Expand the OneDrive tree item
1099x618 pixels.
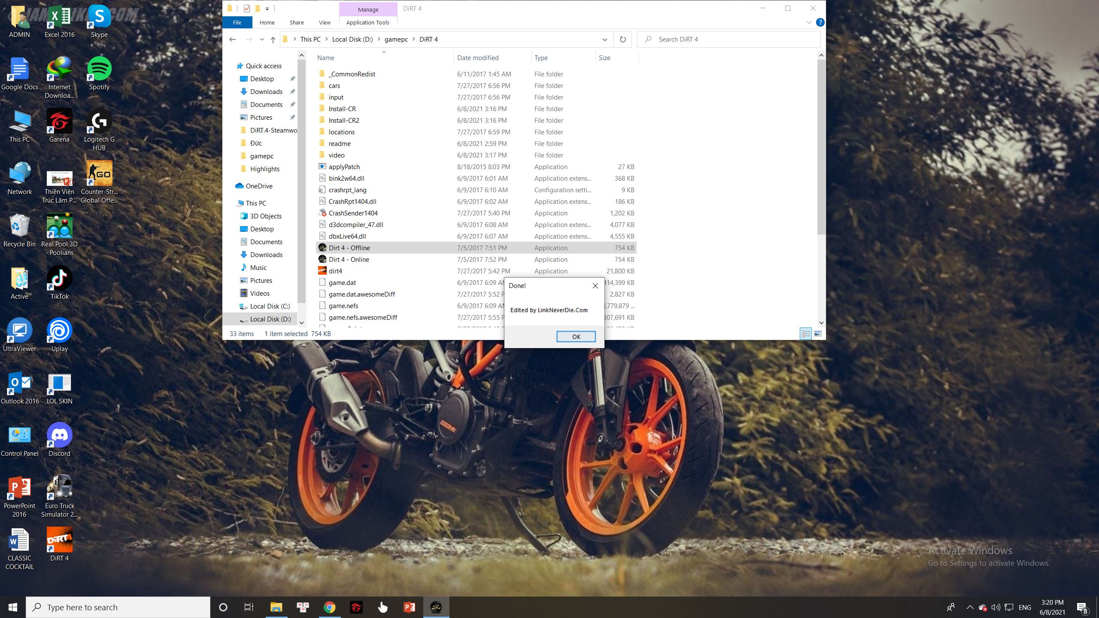[x=233, y=186]
